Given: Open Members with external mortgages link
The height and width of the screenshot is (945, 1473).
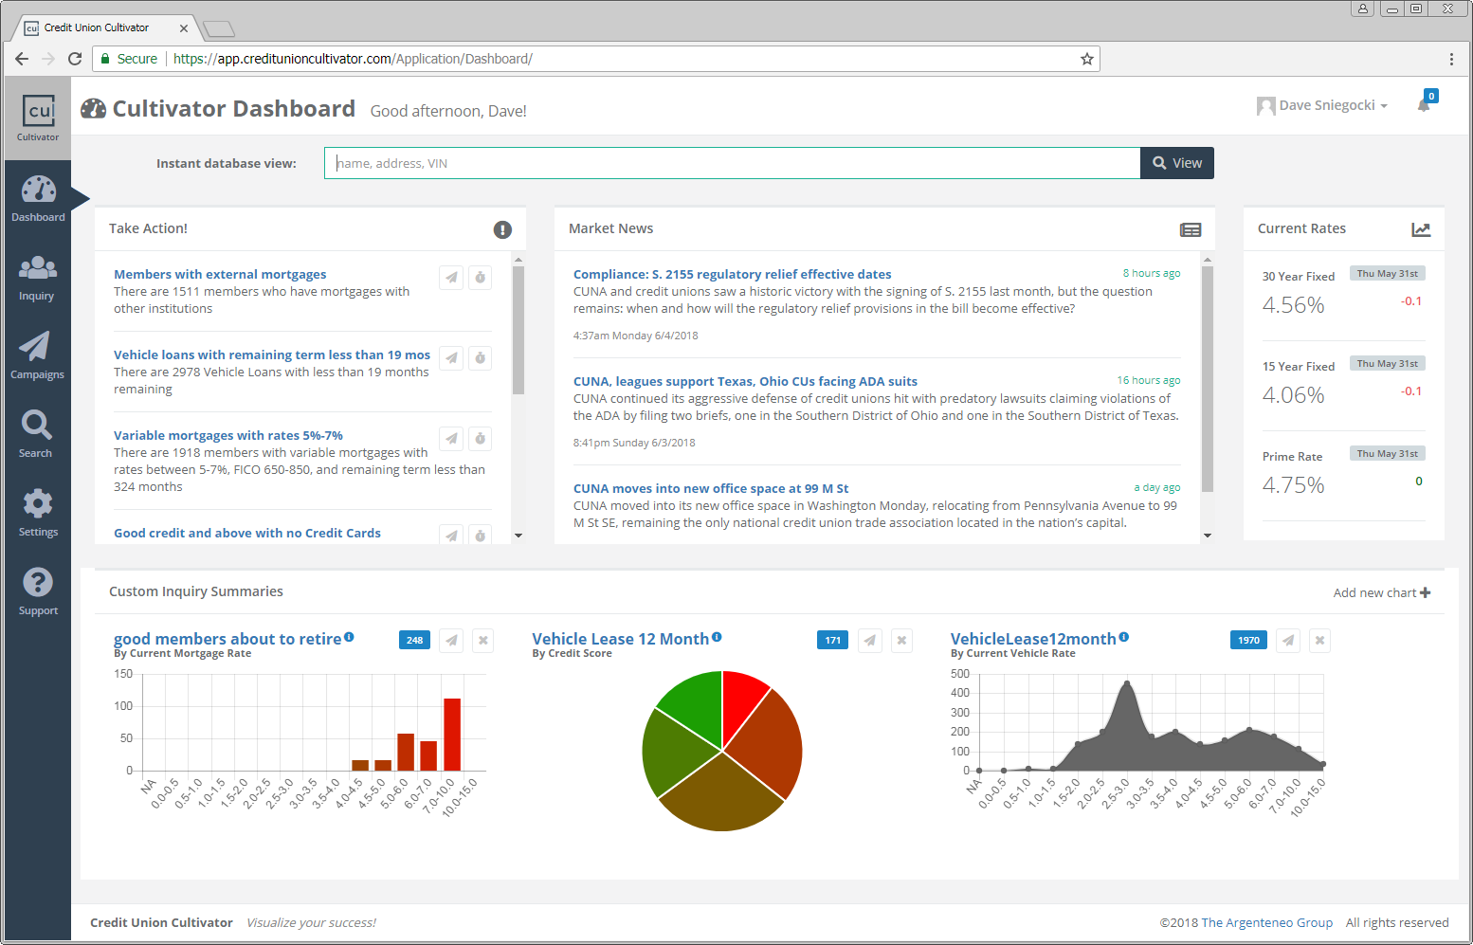Looking at the screenshot, I should [x=220, y=275].
